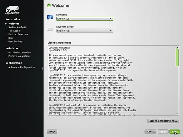Proceed with the Next button

pyautogui.click(x=175, y=132)
